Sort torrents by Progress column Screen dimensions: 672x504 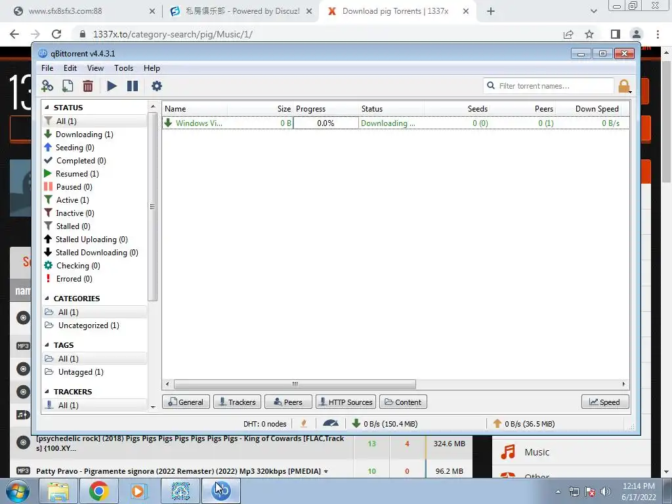click(x=325, y=109)
